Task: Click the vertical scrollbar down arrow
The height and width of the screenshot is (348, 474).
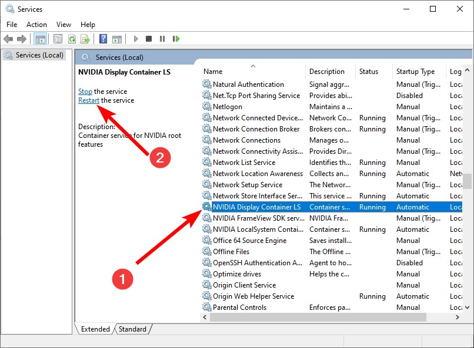Action: tap(467, 308)
